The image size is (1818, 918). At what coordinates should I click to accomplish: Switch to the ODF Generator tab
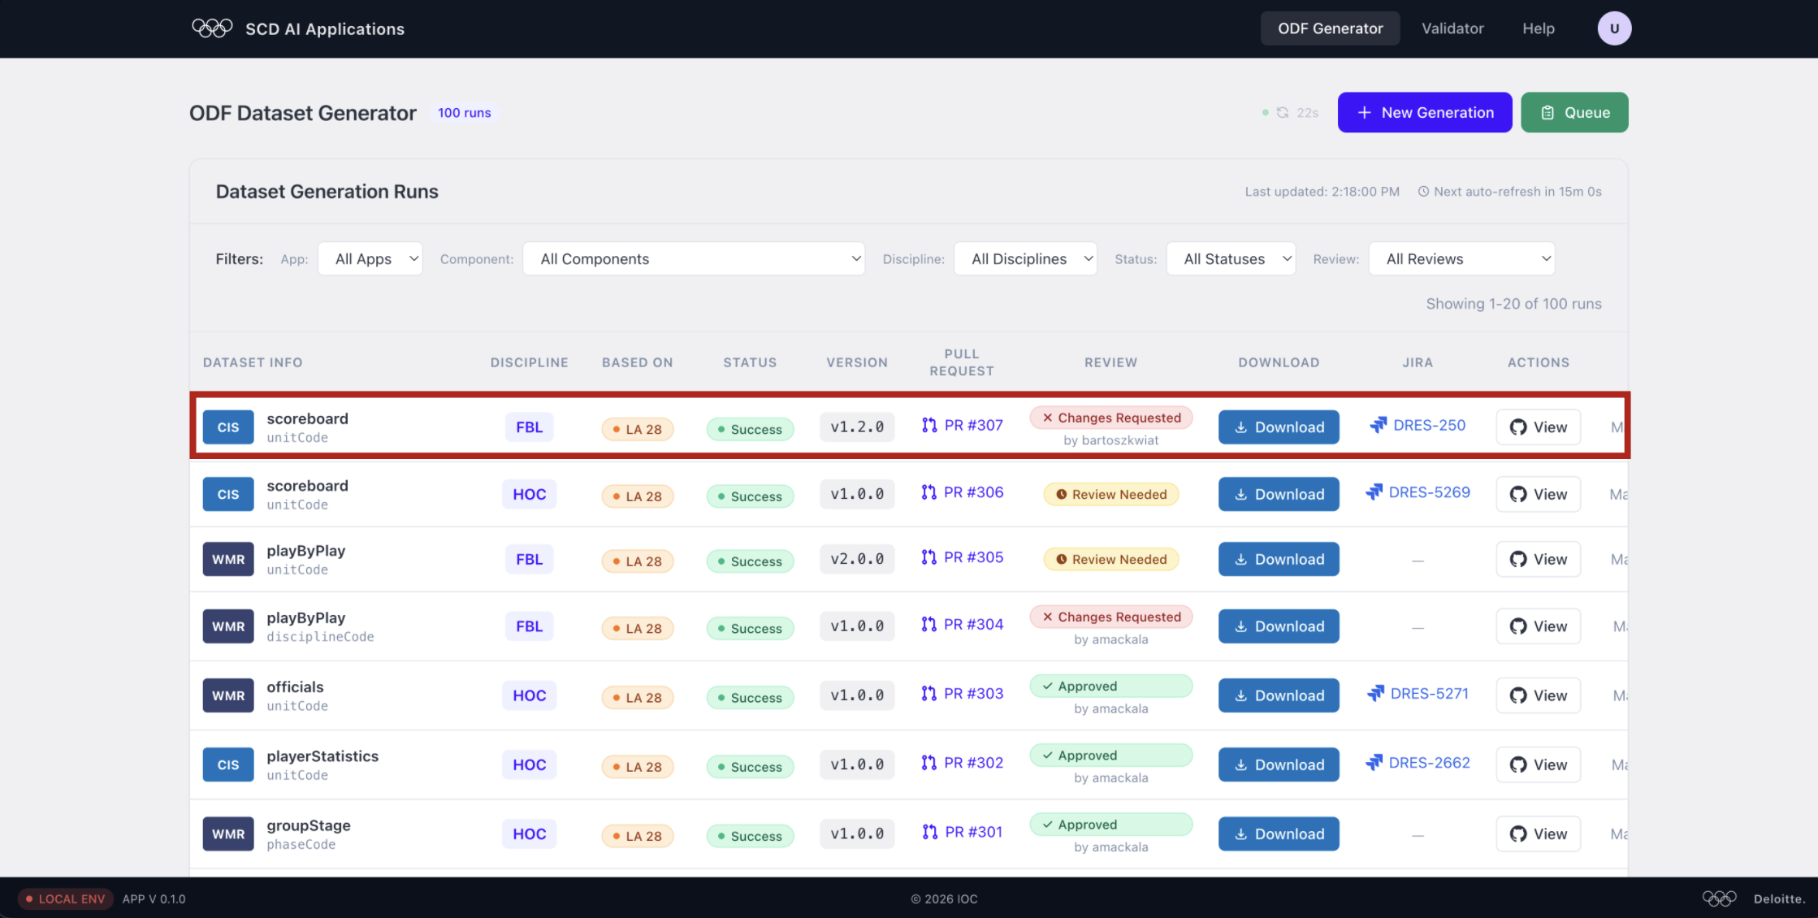click(x=1330, y=28)
